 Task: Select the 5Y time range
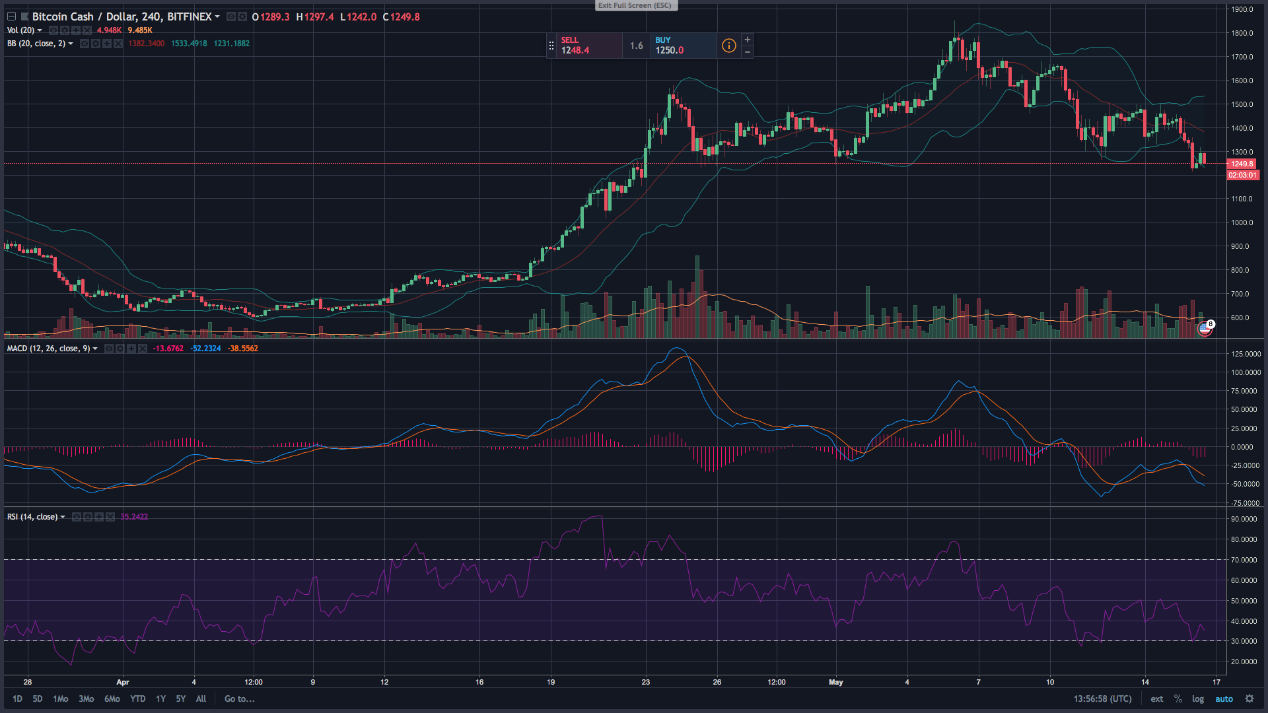[181, 698]
